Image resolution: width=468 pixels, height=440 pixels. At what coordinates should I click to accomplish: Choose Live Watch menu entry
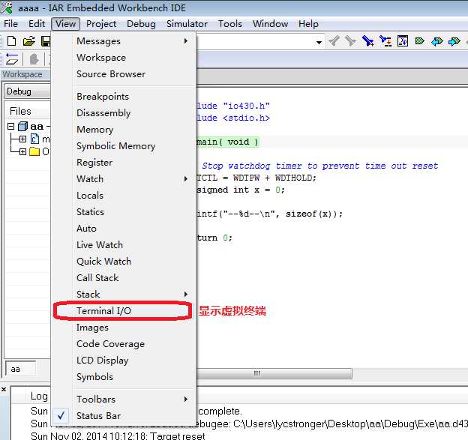(124, 244)
